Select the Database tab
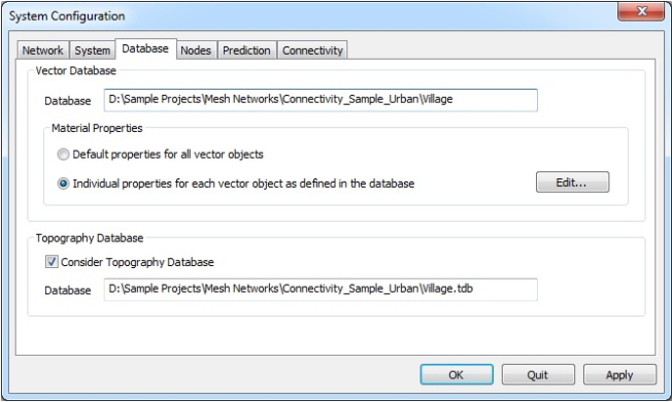672x402 pixels. (145, 49)
